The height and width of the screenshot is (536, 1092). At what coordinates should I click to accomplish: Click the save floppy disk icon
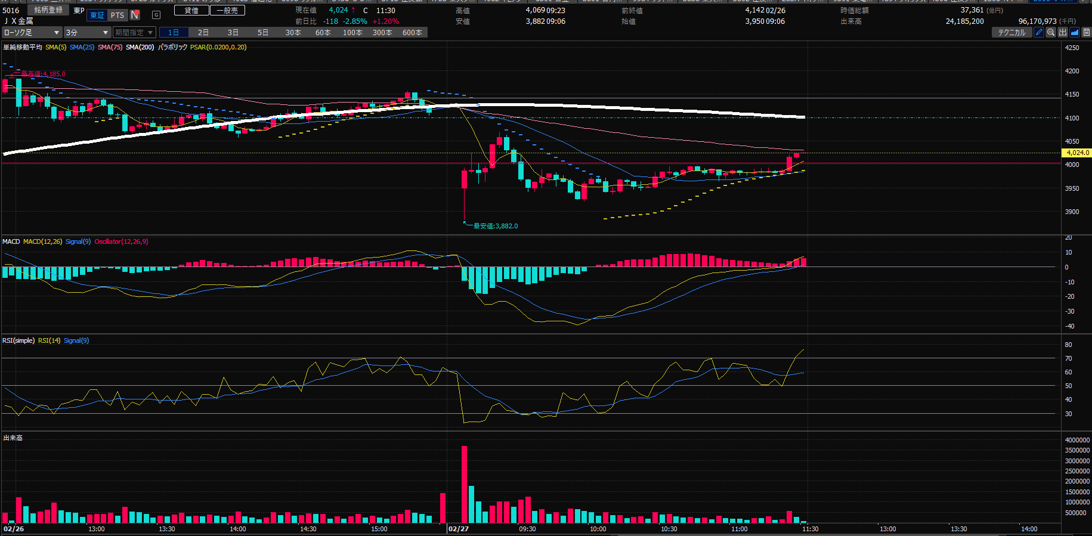[1086, 33]
